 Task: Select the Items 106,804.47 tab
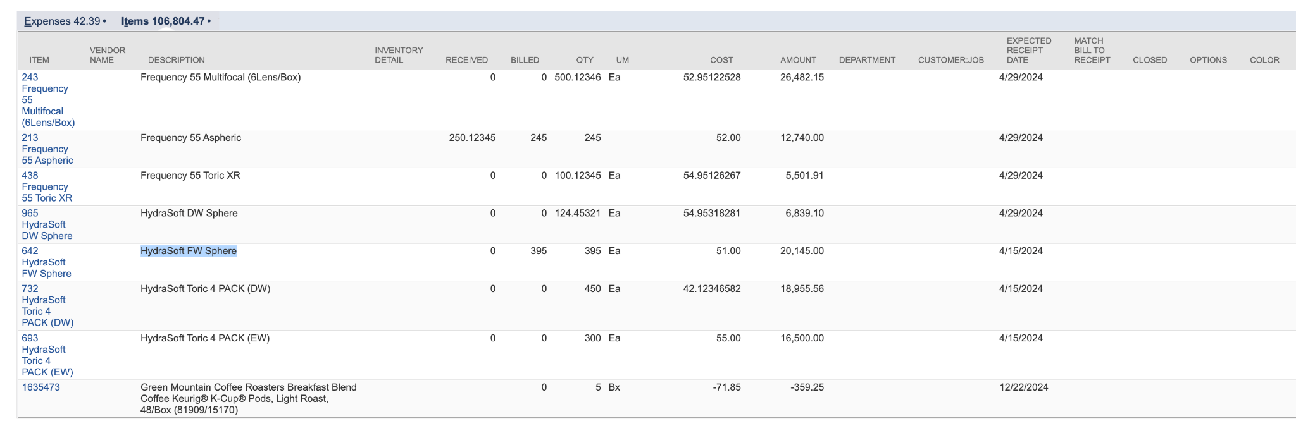pos(166,21)
